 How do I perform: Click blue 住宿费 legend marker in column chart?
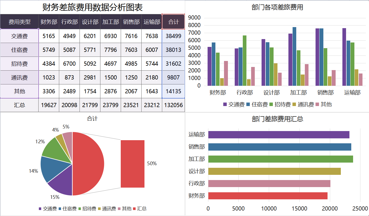pyautogui.click(x=248, y=104)
